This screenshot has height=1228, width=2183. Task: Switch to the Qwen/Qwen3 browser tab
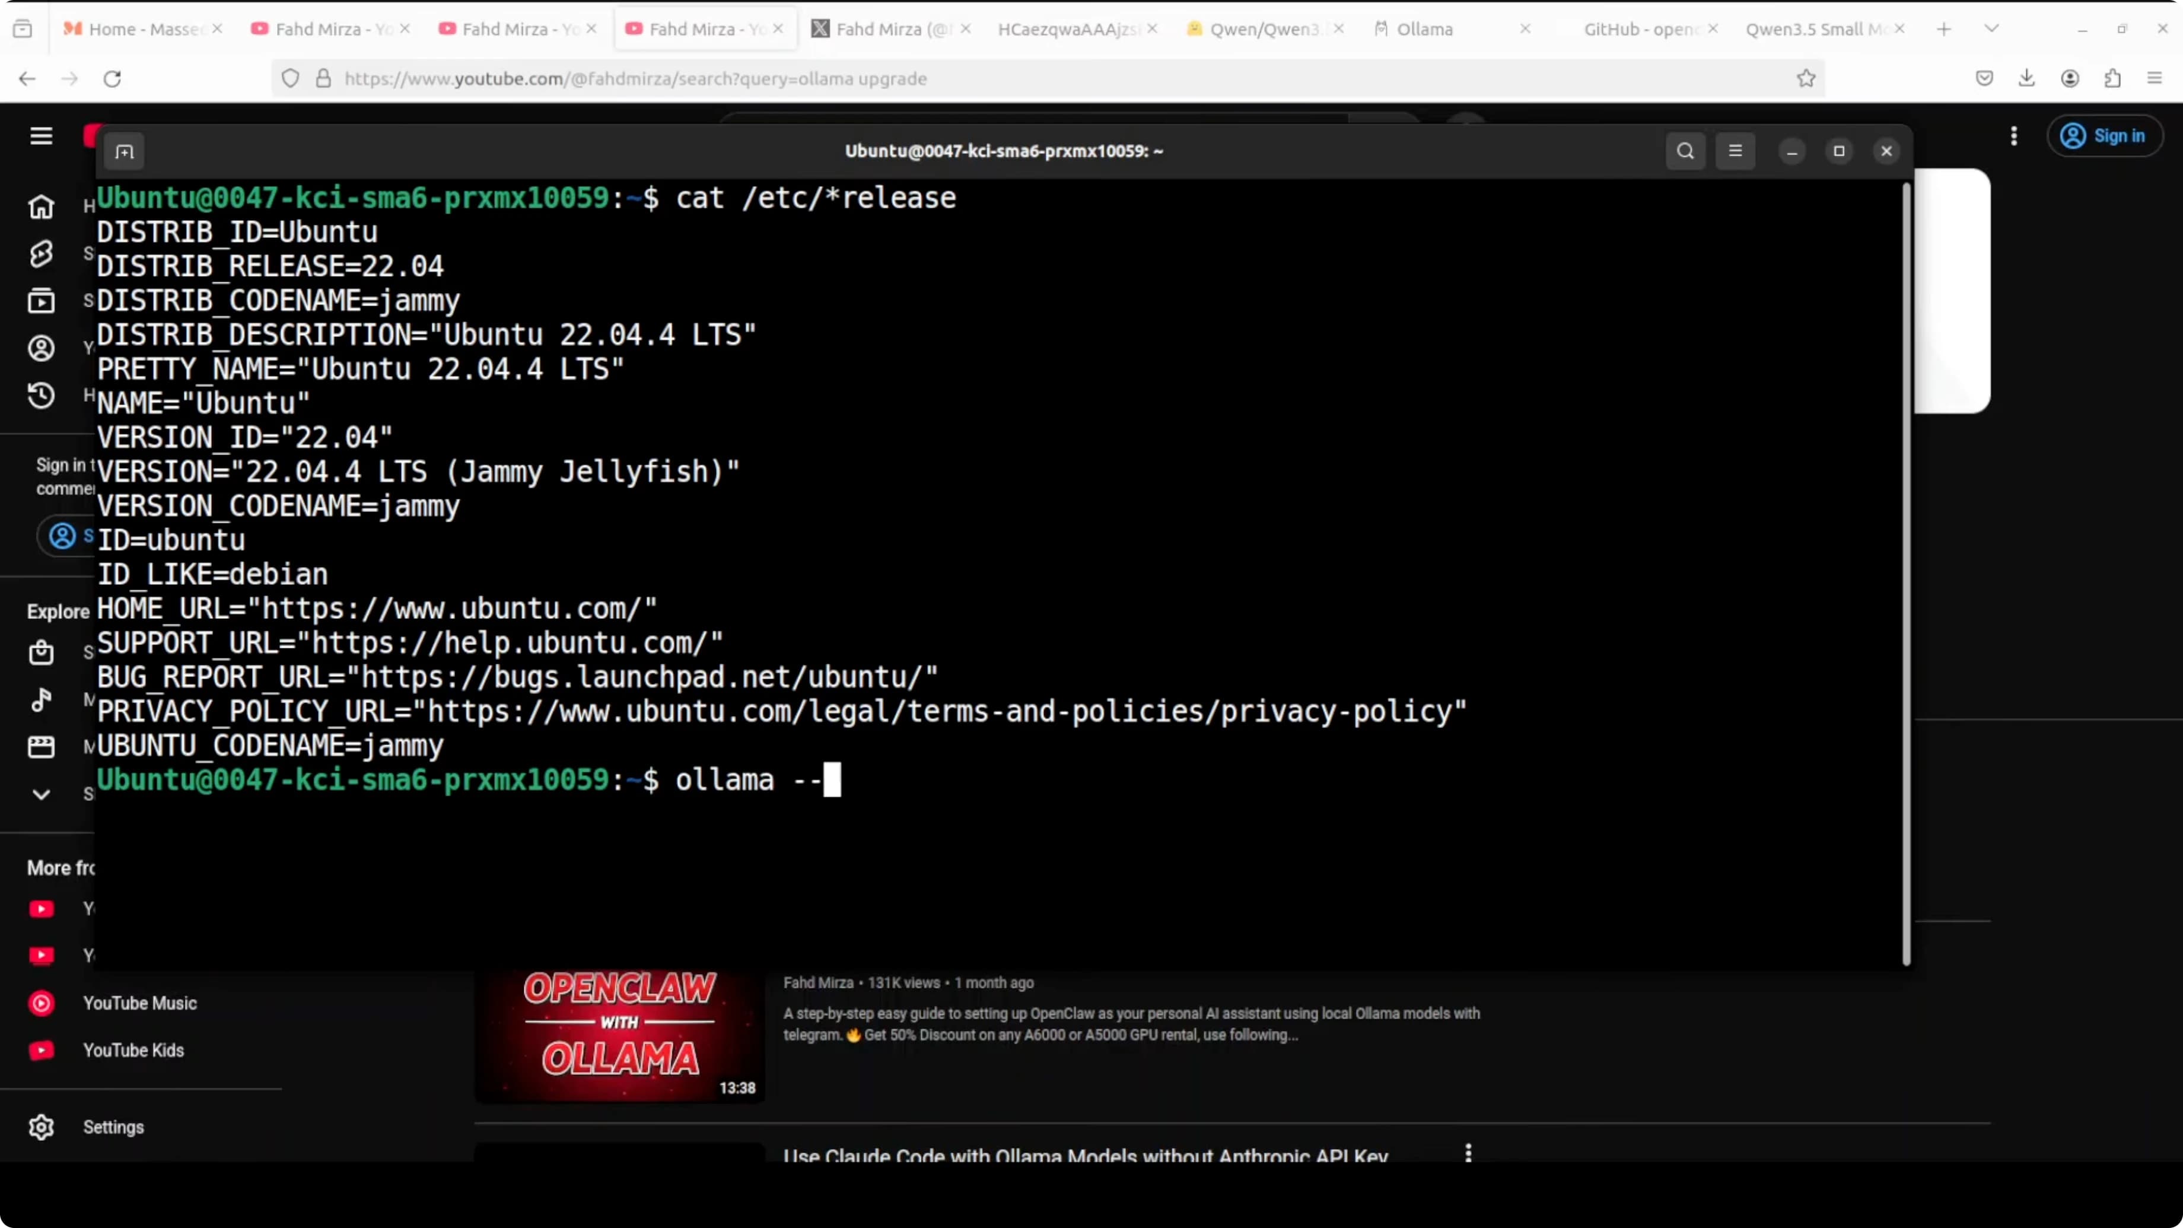click(x=1263, y=30)
